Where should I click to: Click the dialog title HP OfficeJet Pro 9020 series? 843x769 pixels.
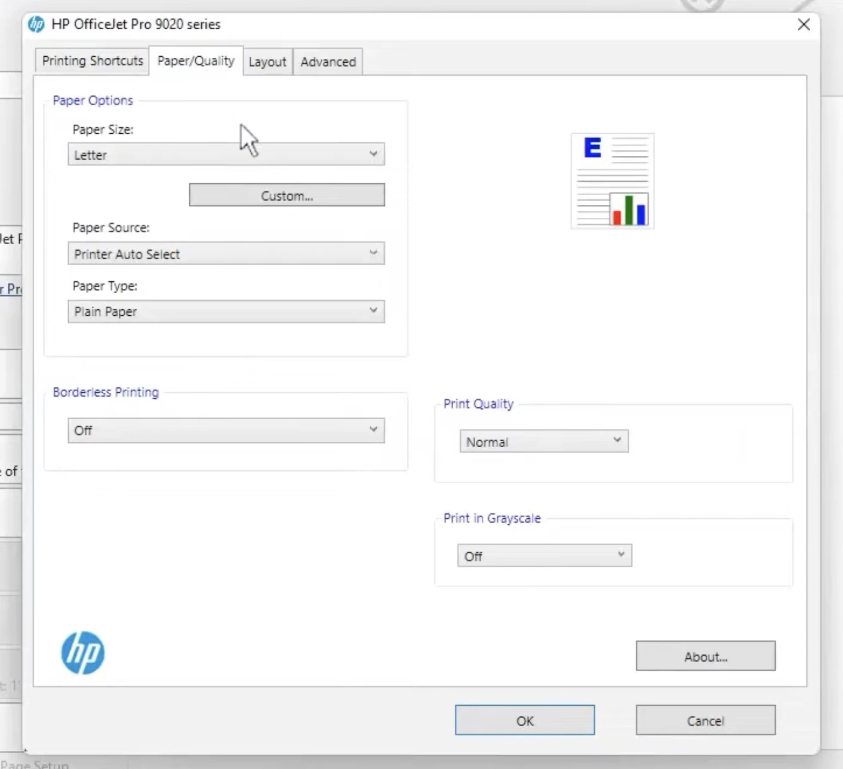(x=136, y=24)
